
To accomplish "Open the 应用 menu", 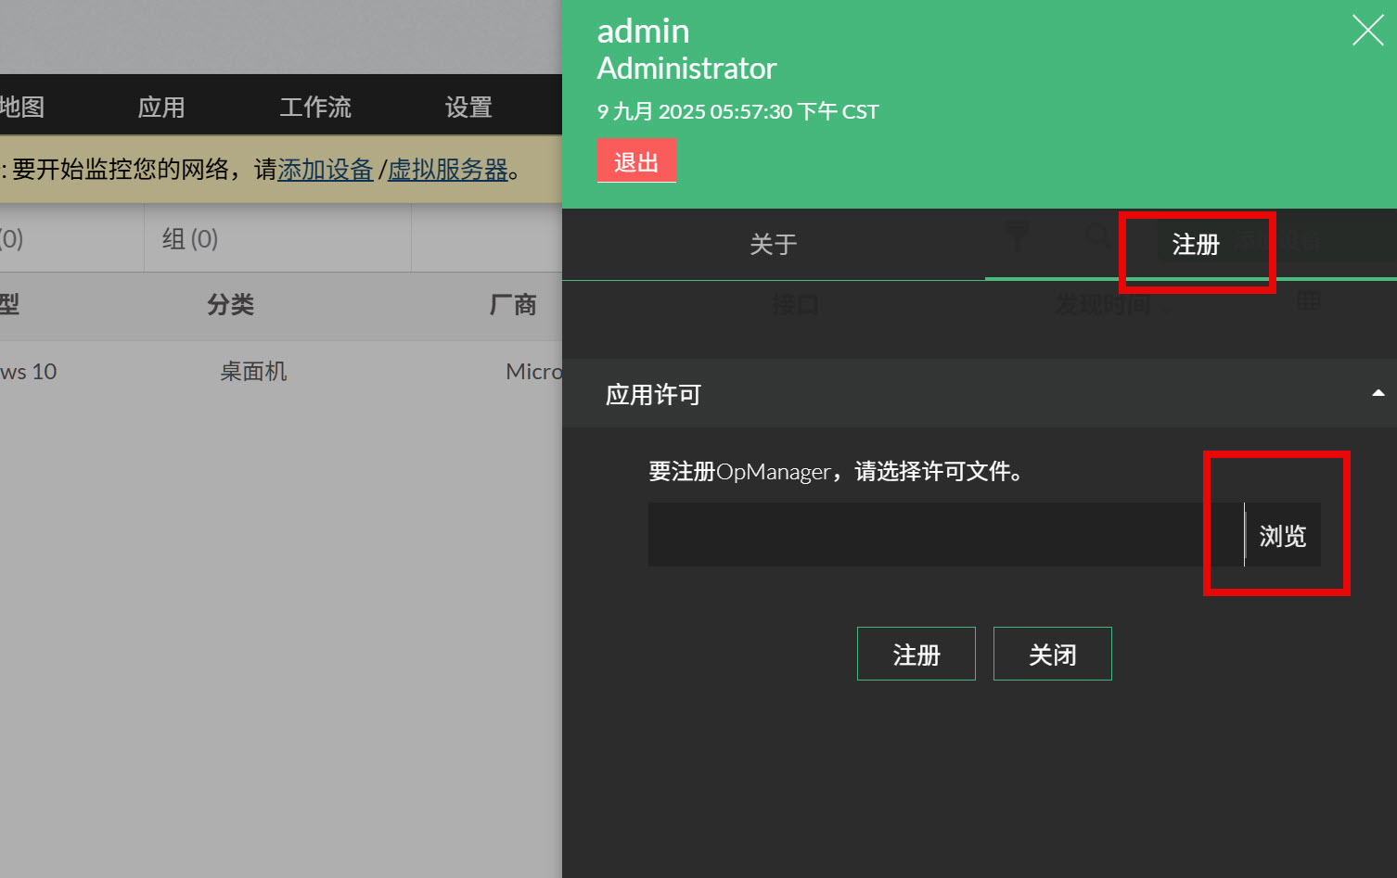I will click(161, 108).
